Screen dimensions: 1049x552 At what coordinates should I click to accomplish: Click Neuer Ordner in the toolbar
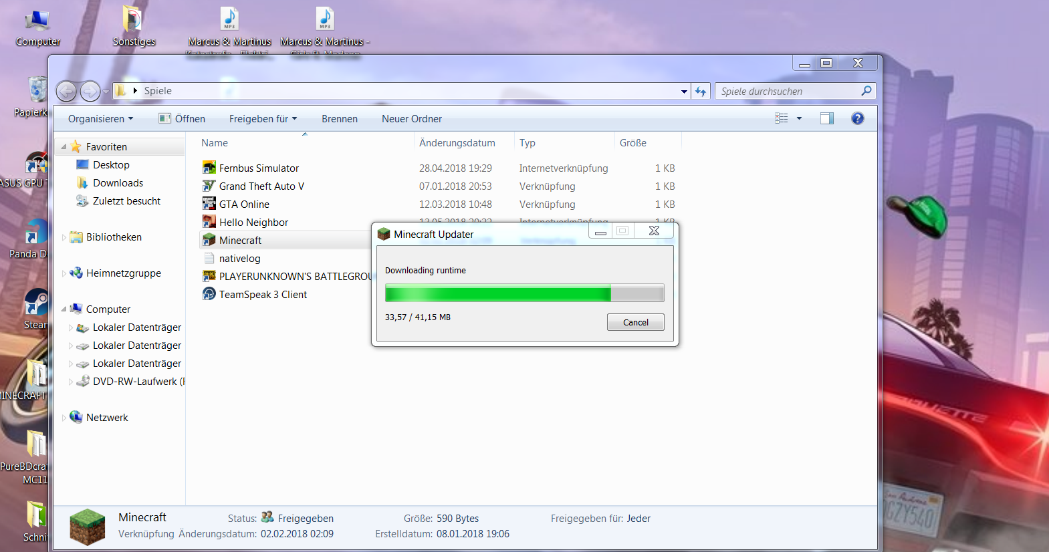[x=412, y=119]
